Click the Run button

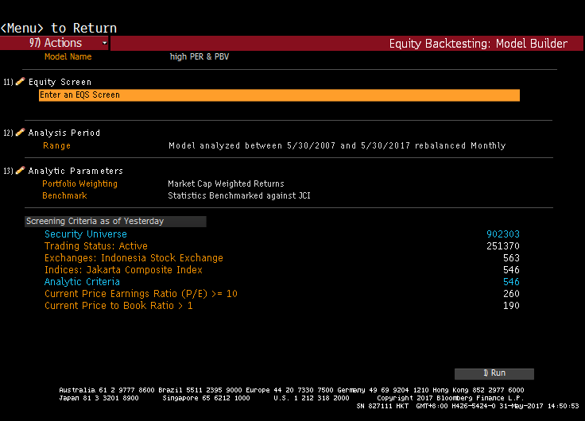pos(494,373)
